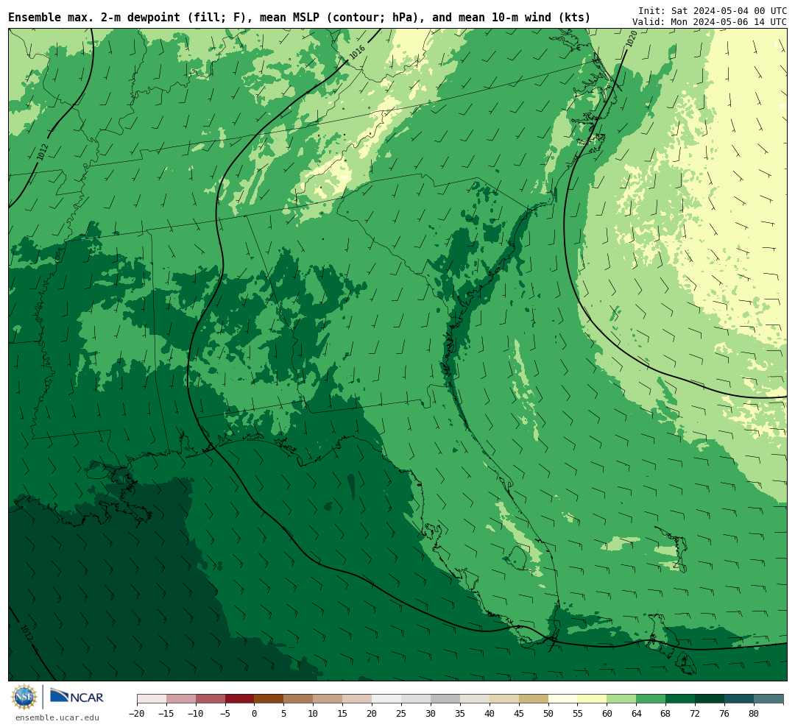The height and width of the screenshot is (727, 795).
Task: Pick the slate teal swatch right of 80
Action: 769,699
